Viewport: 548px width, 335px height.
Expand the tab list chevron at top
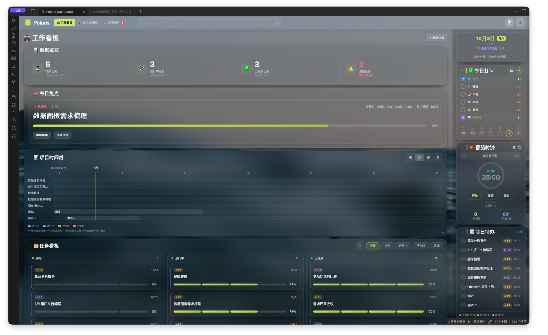pyautogui.click(x=516, y=11)
